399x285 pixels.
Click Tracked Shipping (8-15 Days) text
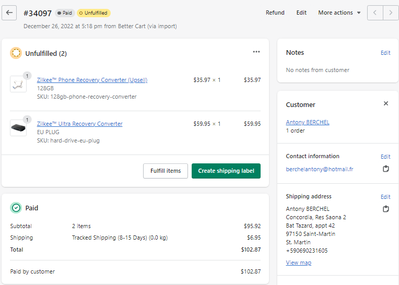(120, 238)
